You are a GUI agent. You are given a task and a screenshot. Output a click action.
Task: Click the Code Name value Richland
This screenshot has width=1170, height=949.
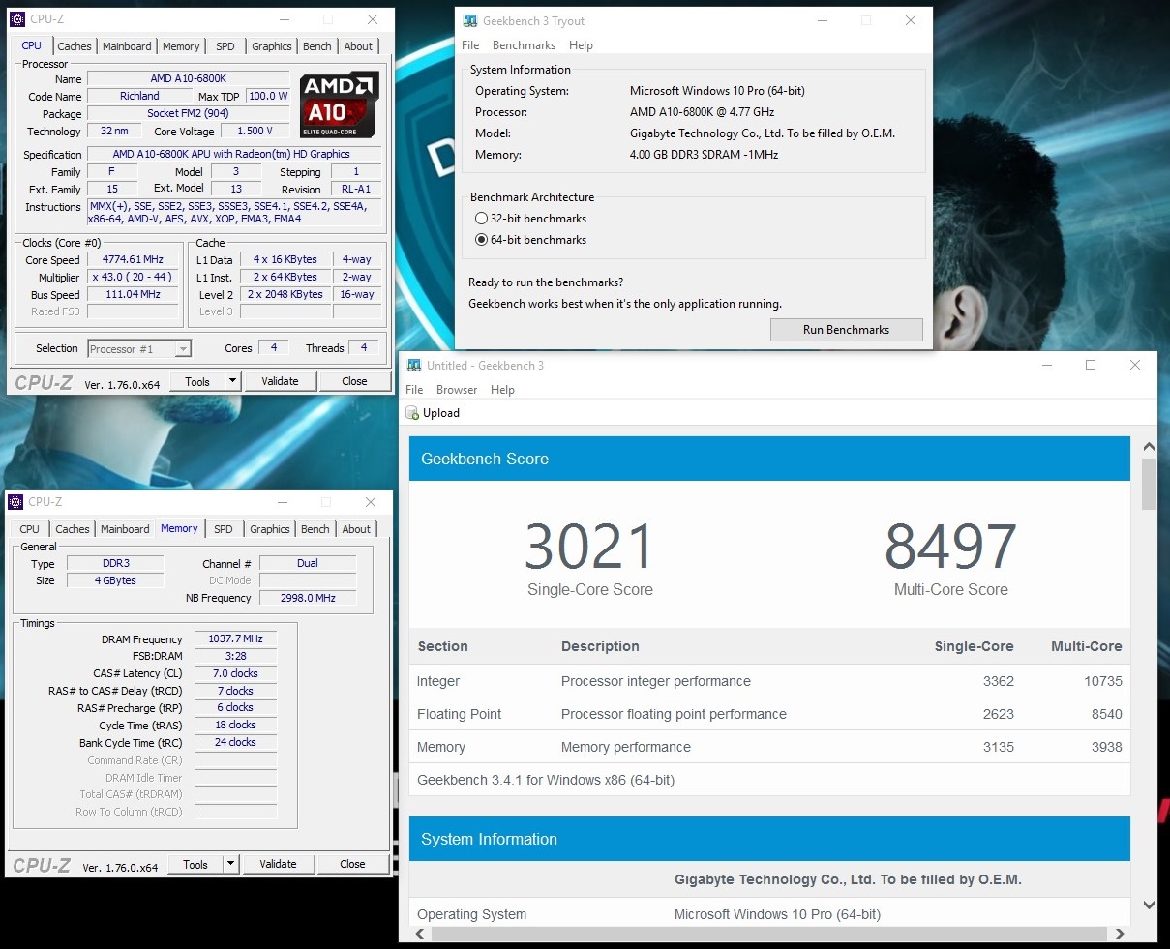coord(139,96)
